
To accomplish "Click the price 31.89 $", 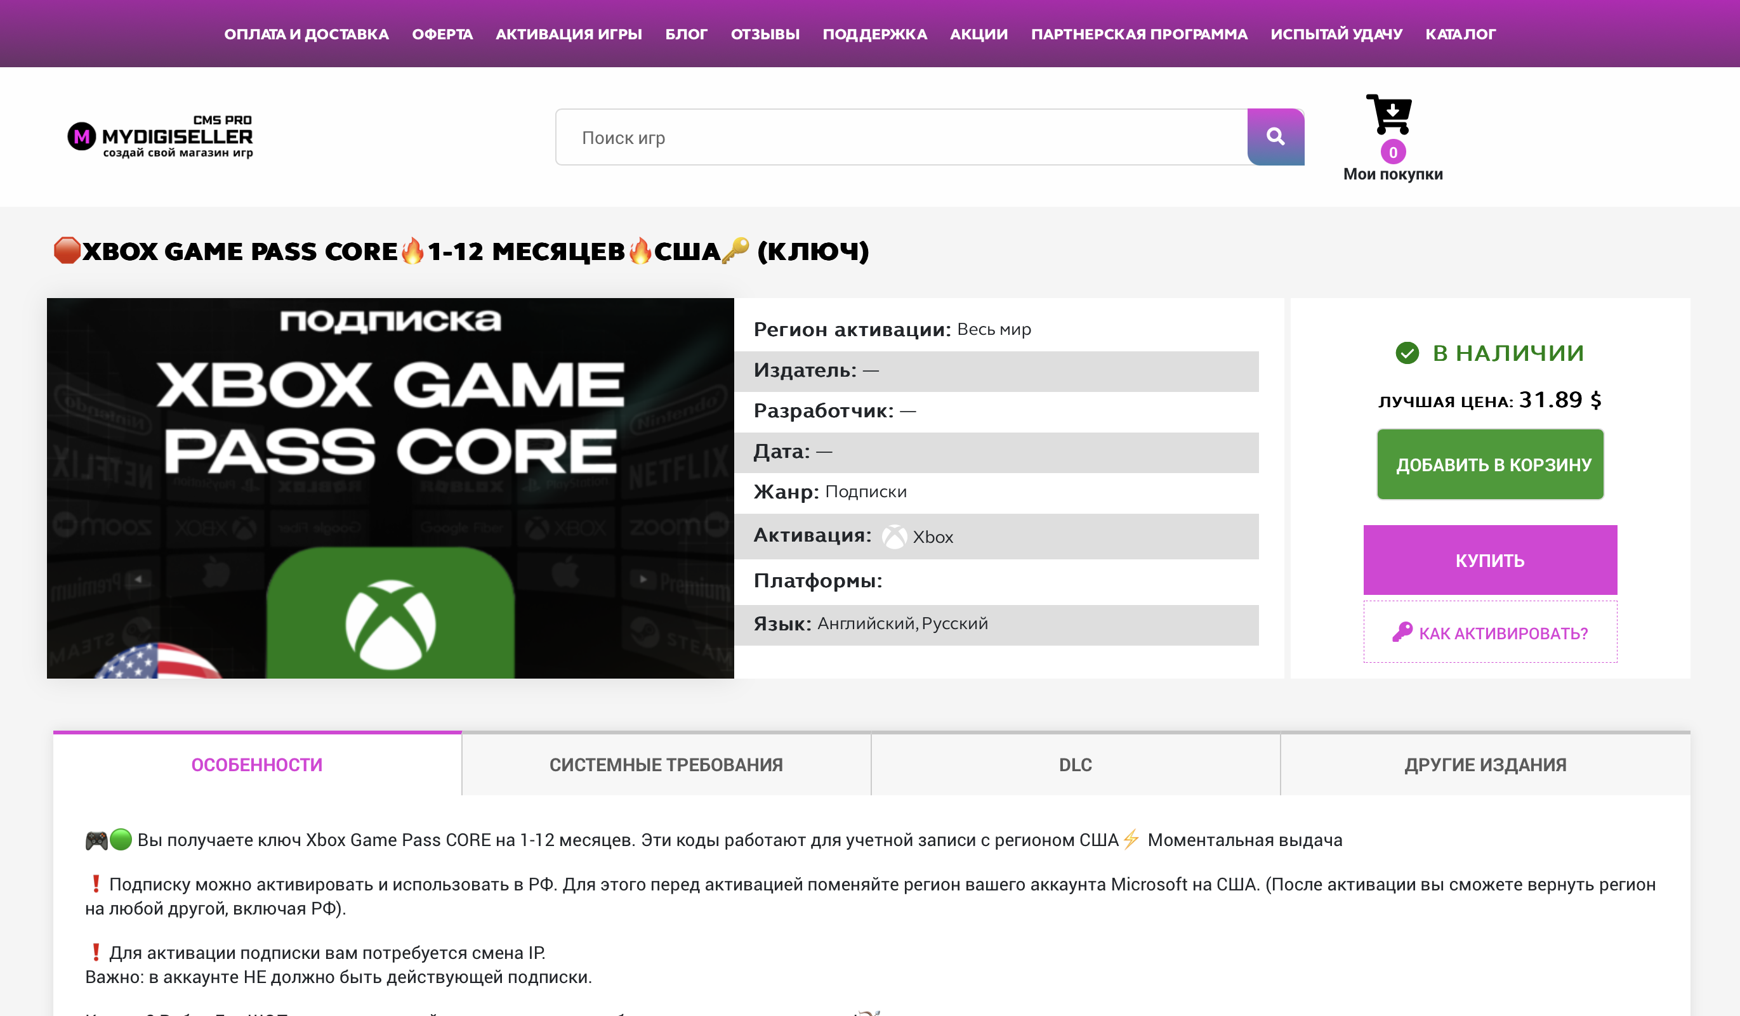I will [1560, 400].
